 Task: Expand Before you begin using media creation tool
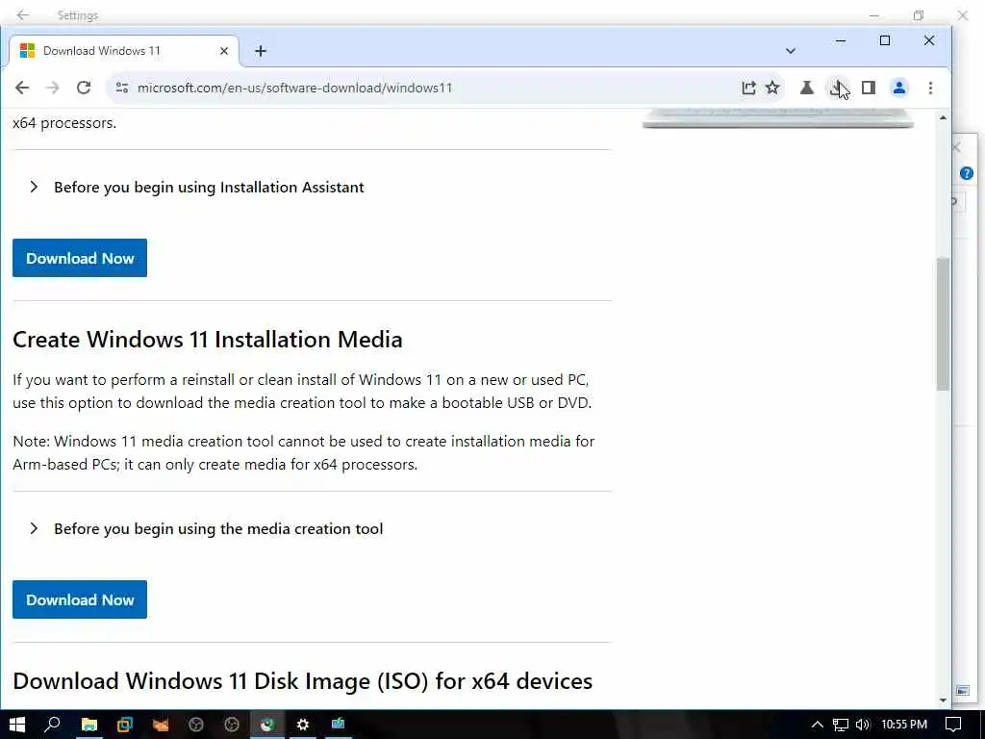click(206, 529)
